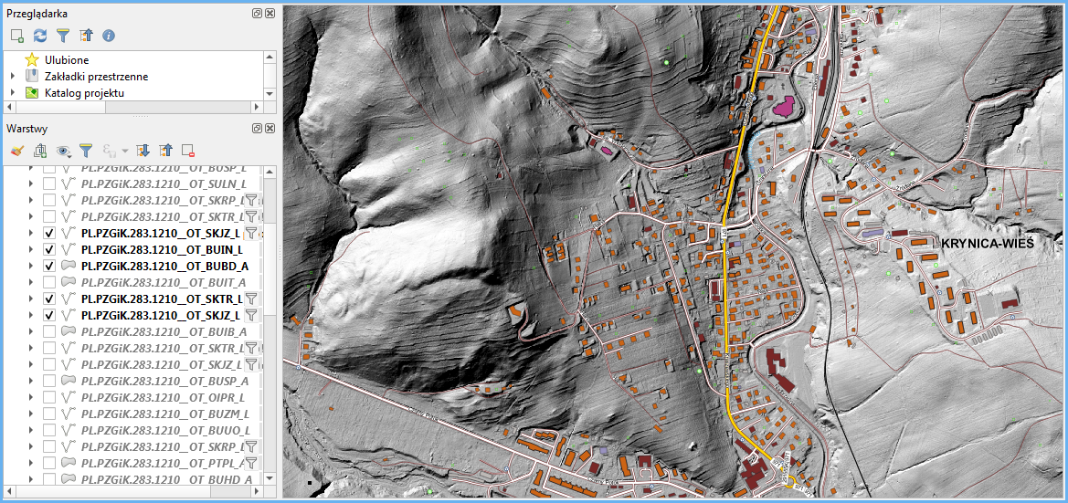Click Remove Layer icon in Warstwy
Screen dimensions: 1068x503
[x=188, y=151]
